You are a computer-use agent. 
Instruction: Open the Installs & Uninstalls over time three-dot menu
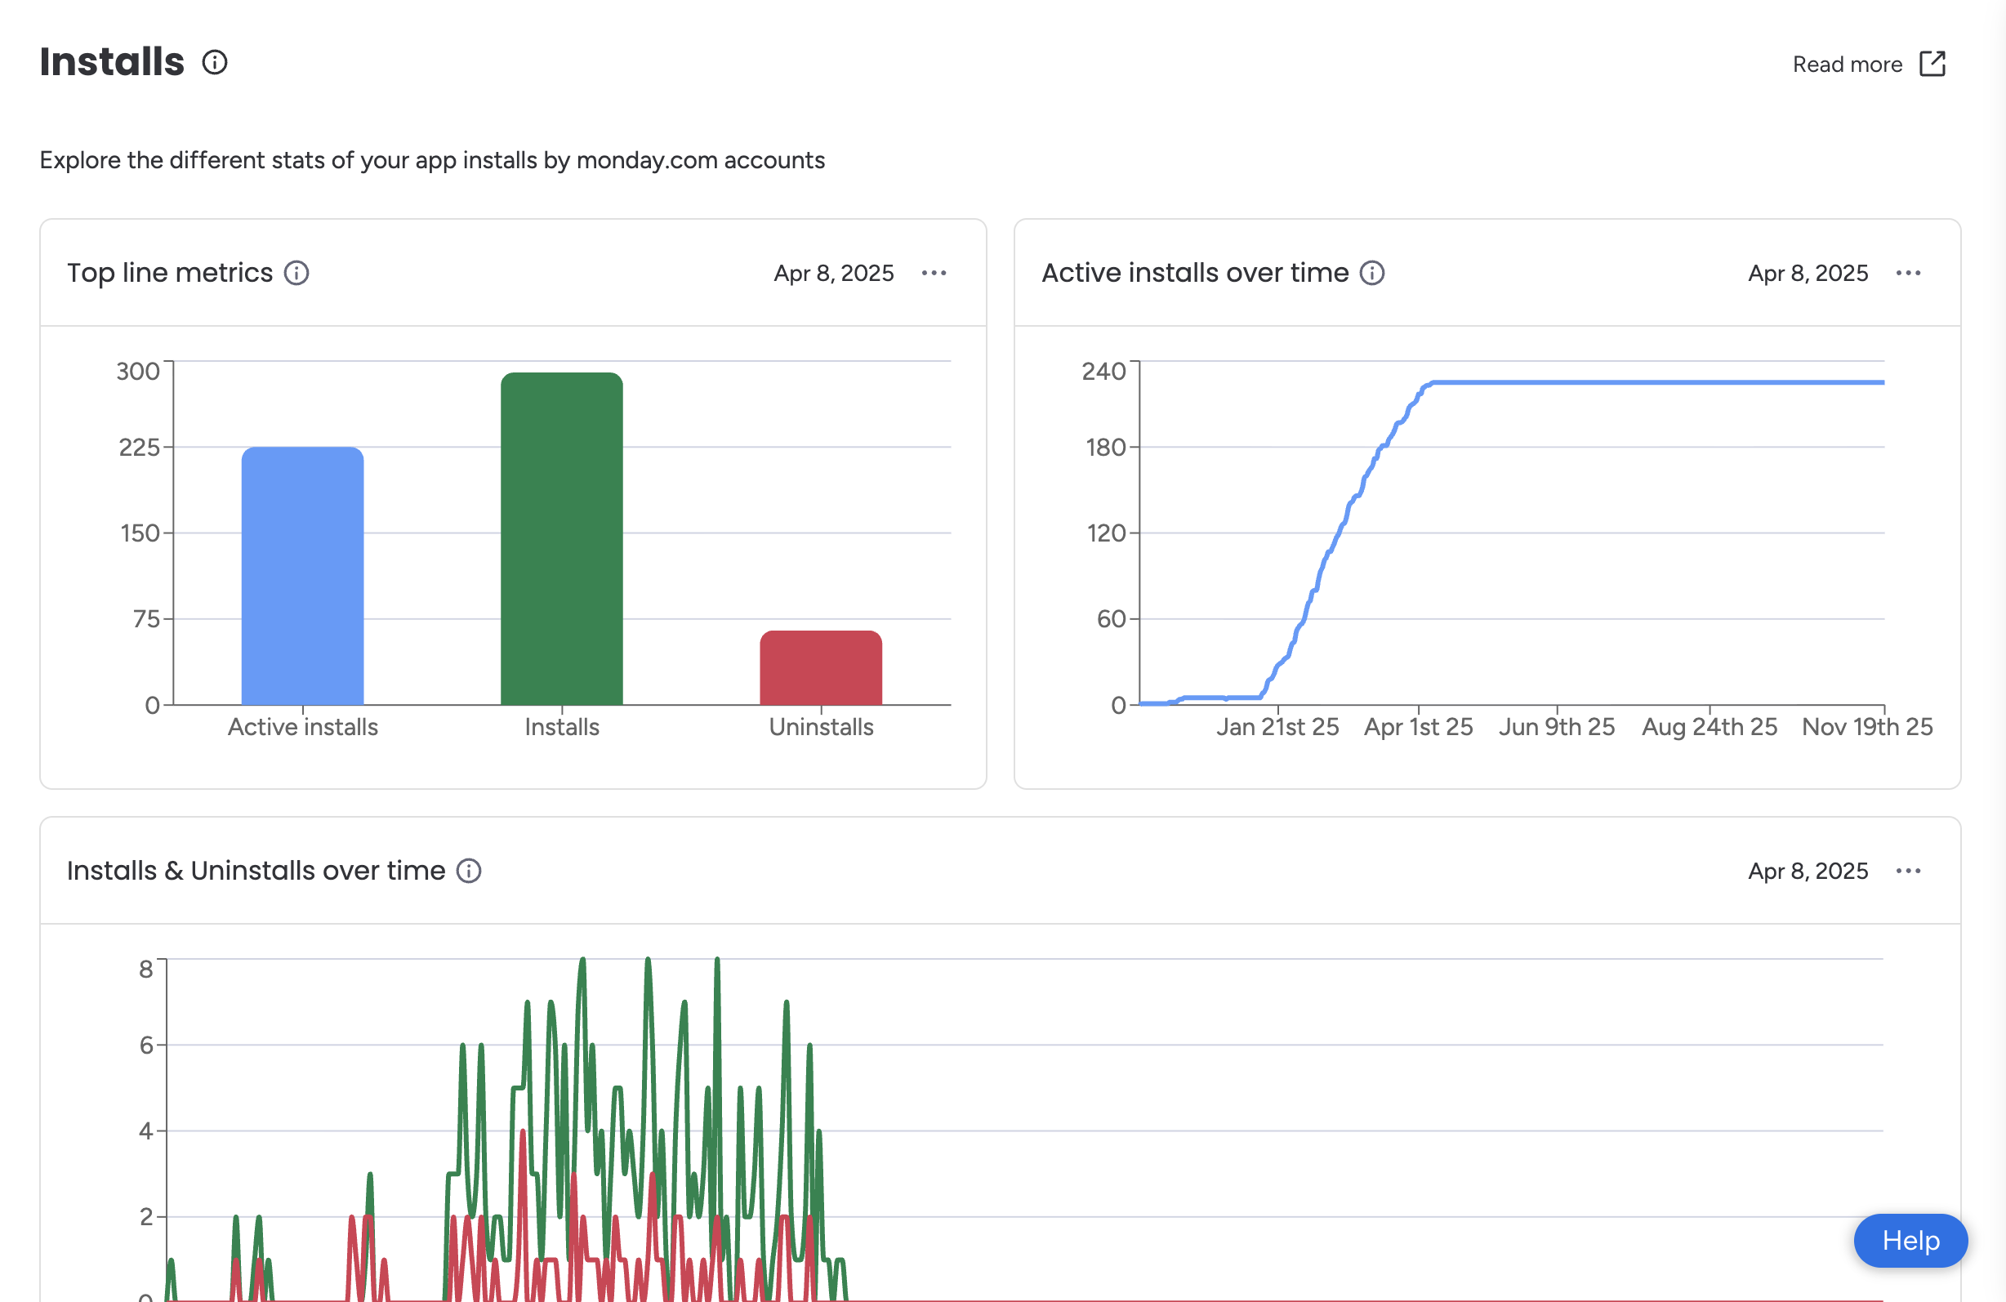(1907, 871)
